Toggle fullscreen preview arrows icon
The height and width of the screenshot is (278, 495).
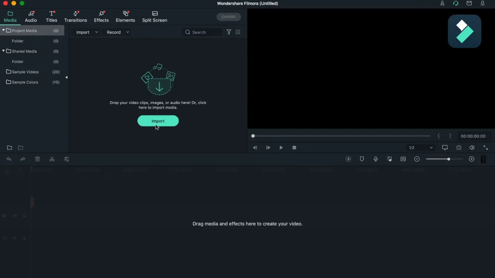[486, 147]
